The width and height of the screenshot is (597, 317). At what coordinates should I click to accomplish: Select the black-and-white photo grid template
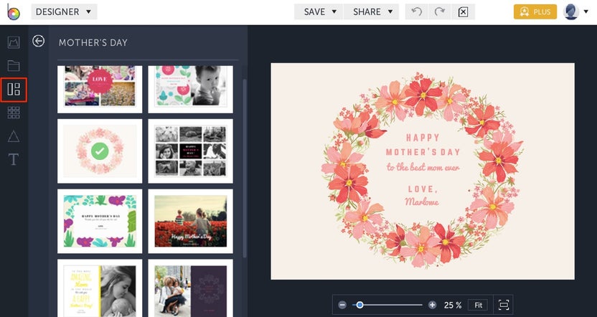tap(190, 151)
